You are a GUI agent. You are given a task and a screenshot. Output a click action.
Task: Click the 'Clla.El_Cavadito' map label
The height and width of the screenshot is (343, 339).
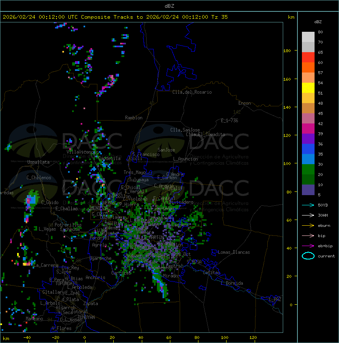205,134
